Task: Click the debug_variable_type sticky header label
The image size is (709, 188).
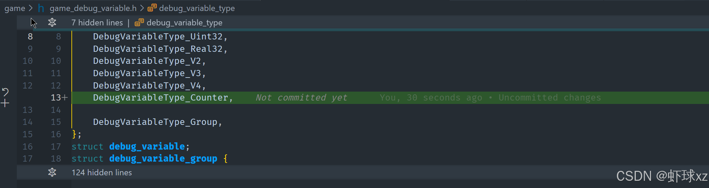Action: click(x=185, y=23)
